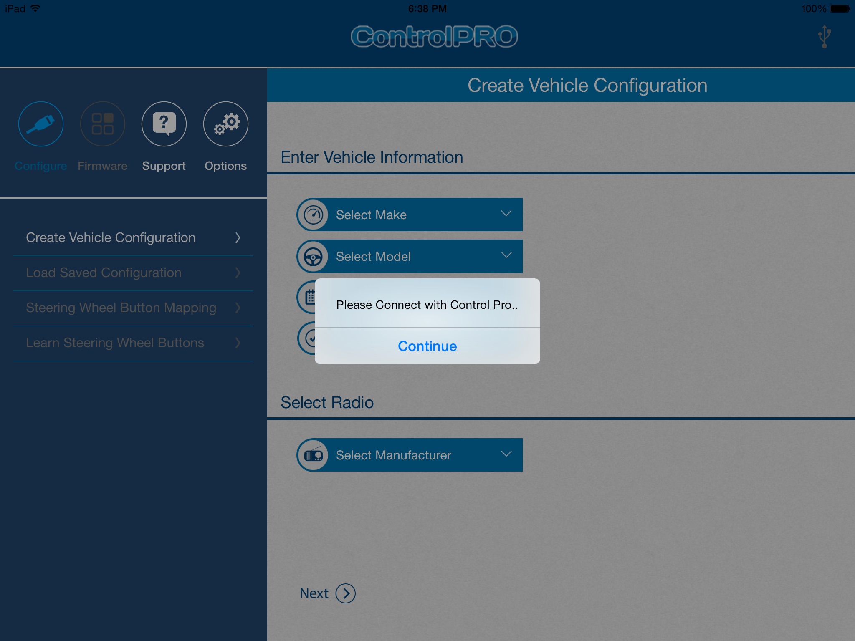Image resolution: width=855 pixels, height=641 pixels.
Task: Open the Firmware grid icon
Action: coord(102,124)
